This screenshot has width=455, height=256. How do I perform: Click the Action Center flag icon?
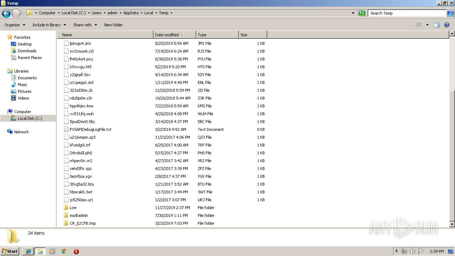pyautogui.click(x=421, y=251)
